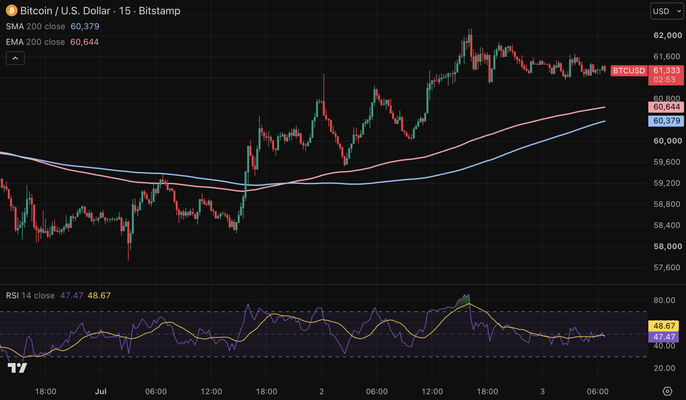The image size is (686, 400).
Task: Click the yellow 48.67 RSI value tag
Action: click(664, 326)
